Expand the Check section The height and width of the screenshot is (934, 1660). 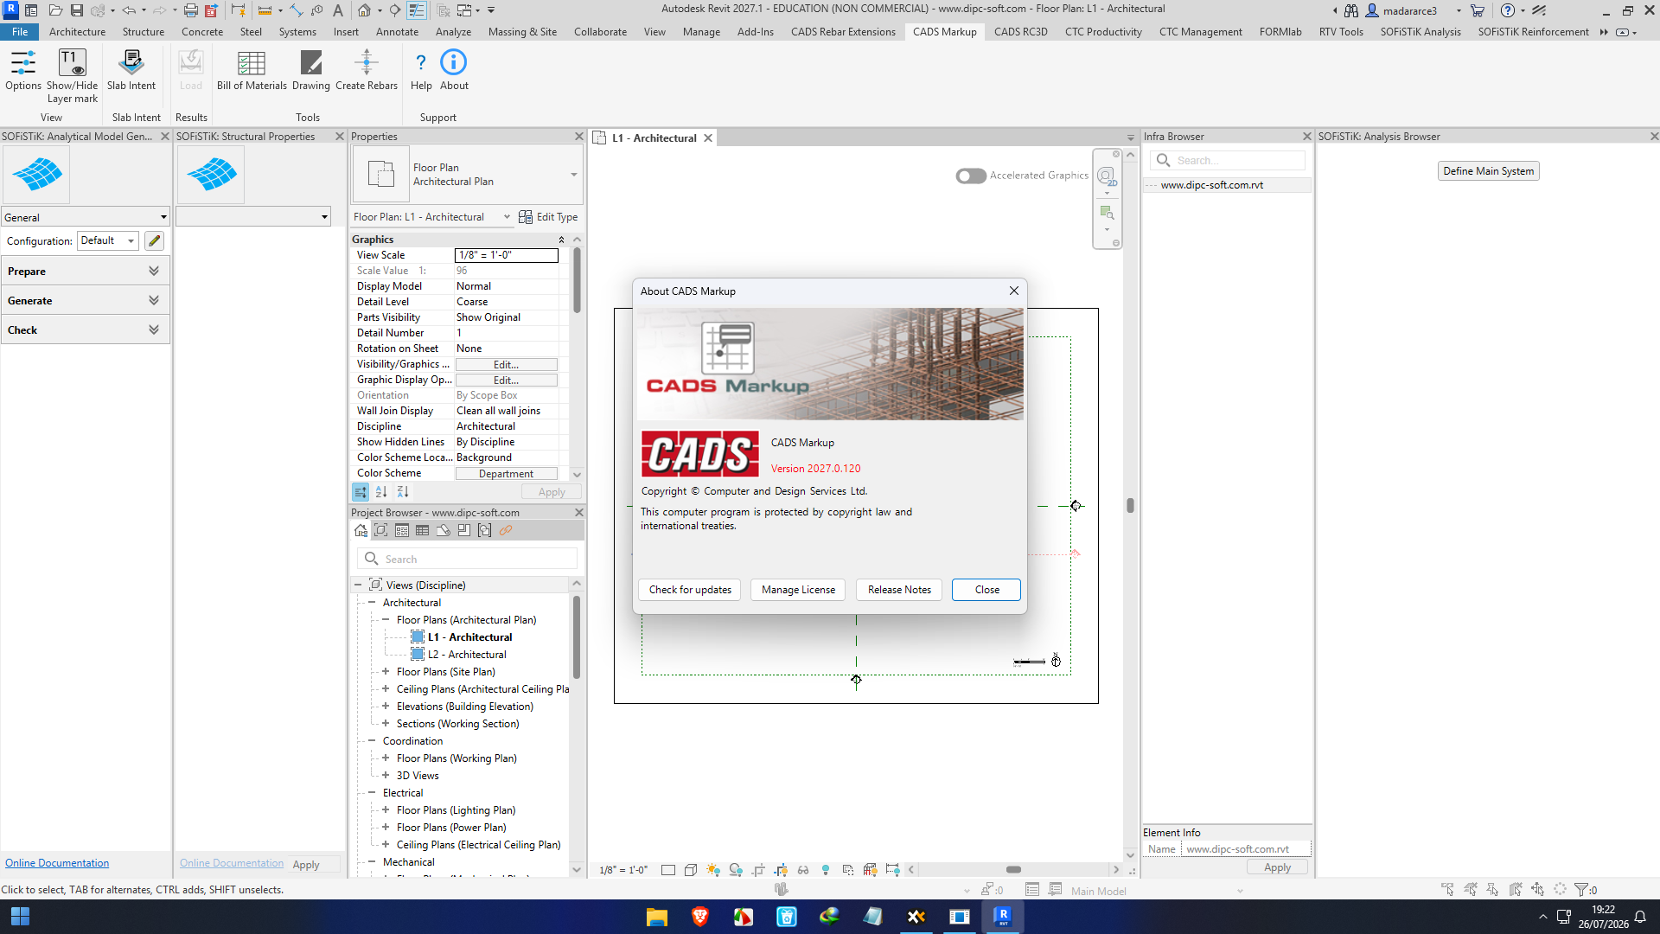point(85,329)
